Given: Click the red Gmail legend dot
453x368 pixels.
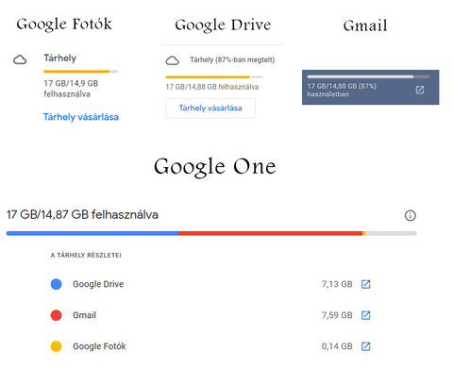Looking at the screenshot, I should point(57,315).
